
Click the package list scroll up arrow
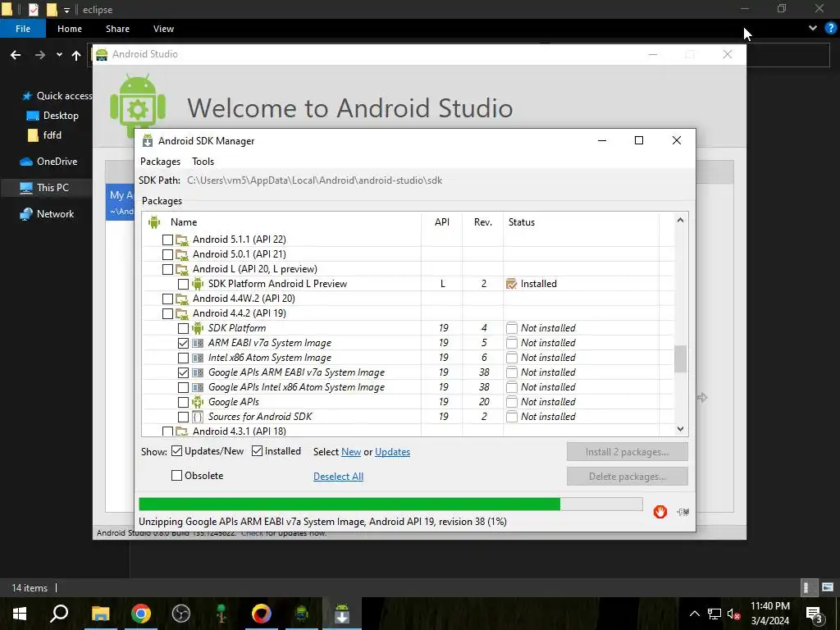[680, 220]
